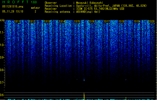The height and width of the screenshot is (100, 157).
Task: Click the 1316 time marker
Action: coord(92,21)
